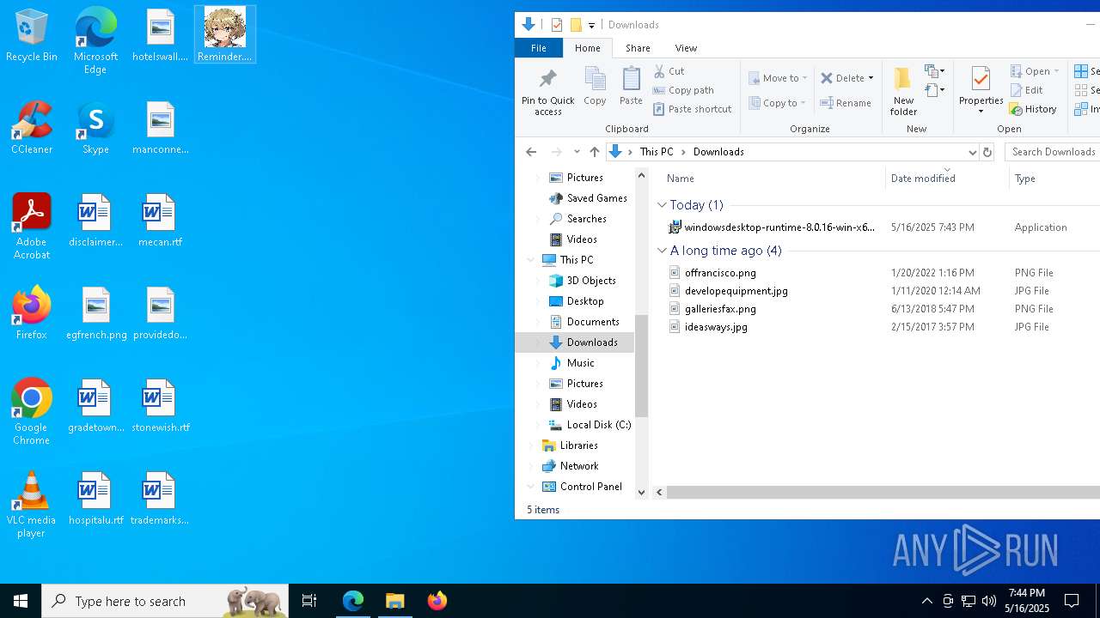Select Documents in the navigation tree

tap(592, 322)
